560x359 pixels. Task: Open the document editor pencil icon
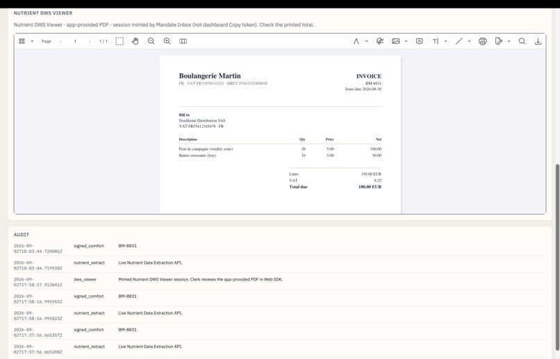pos(499,41)
